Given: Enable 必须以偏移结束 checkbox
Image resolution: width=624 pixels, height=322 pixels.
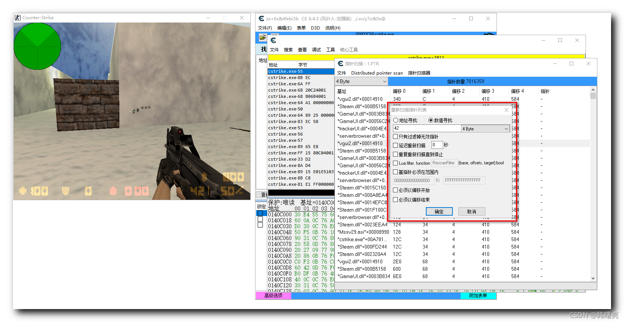Looking at the screenshot, I should (396, 200).
